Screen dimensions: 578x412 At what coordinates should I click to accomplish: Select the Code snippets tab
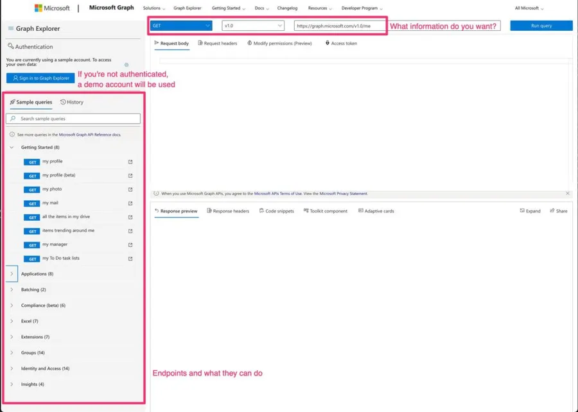click(276, 211)
